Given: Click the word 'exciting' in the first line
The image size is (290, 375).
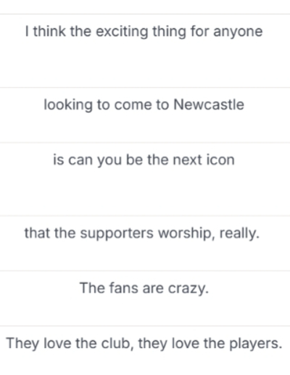Looking at the screenshot, I should pyautogui.click(x=122, y=32).
